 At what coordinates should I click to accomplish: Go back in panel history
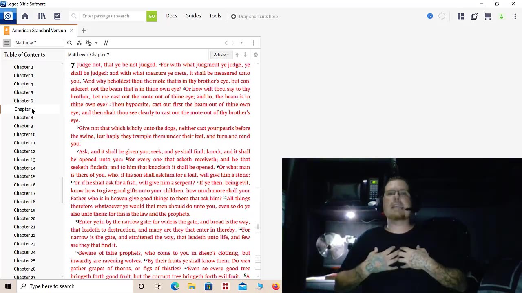(x=226, y=43)
